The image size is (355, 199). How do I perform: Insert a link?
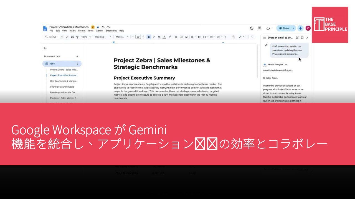pyautogui.click(x=176, y=37)
